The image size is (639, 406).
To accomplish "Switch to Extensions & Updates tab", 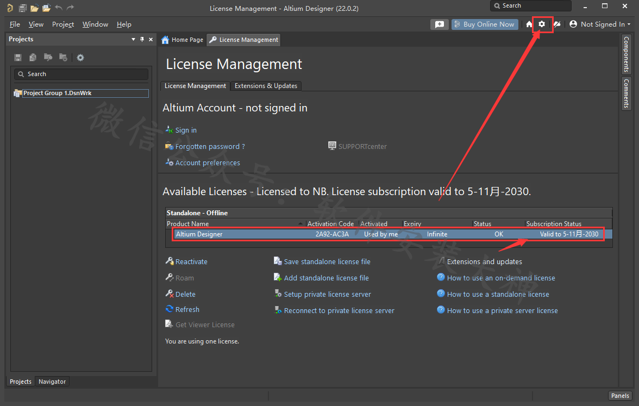I will (266, 86).
